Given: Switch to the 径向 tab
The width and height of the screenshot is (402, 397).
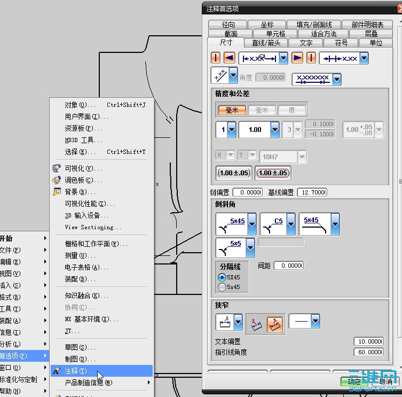Looking at the screenshot, I should tap(228, 25).
